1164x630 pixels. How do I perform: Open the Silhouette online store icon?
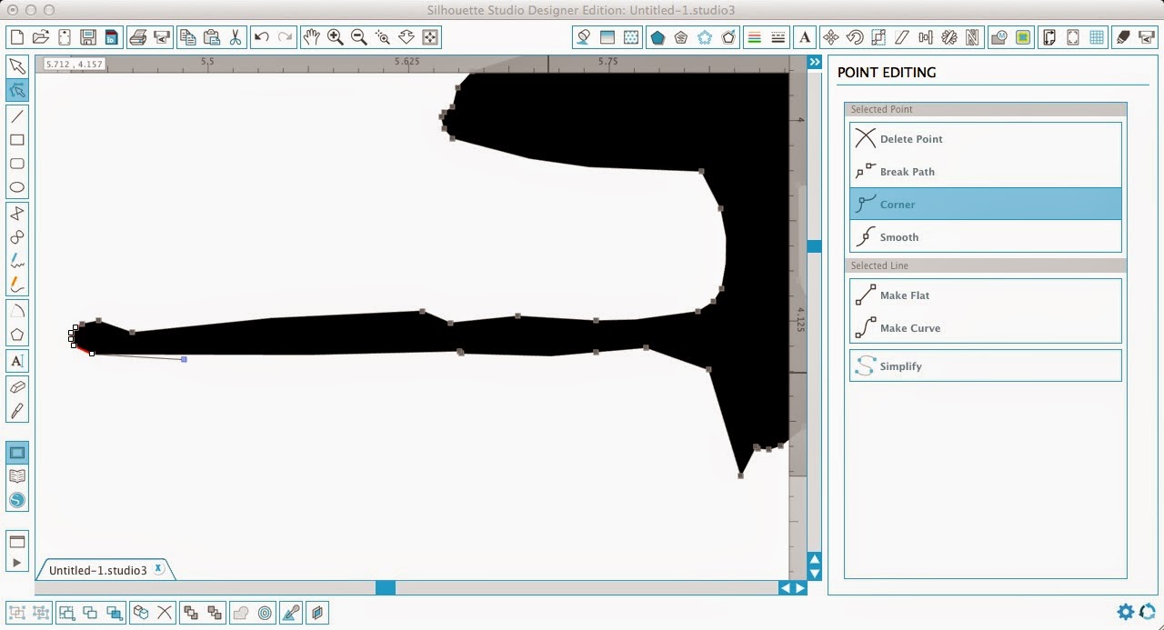(17, 499)
